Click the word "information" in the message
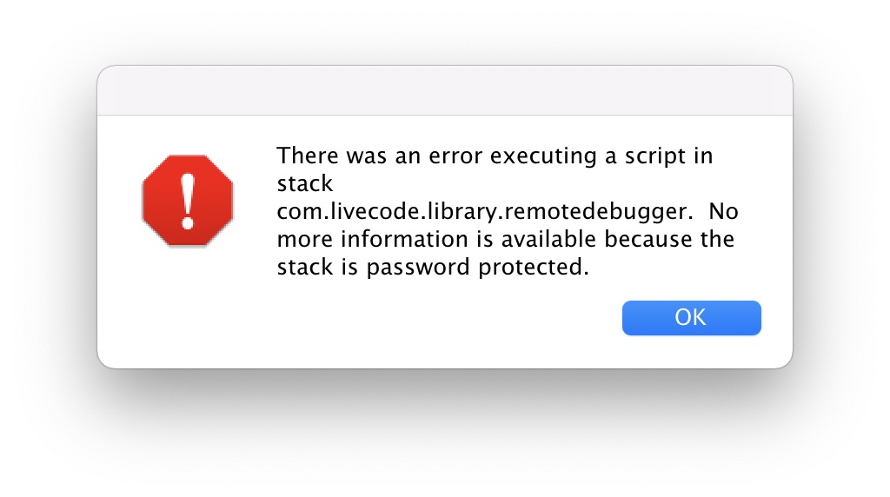 coord(389,240)
